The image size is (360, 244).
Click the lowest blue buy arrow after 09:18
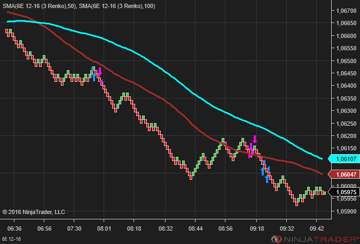[x=267, y=179]
